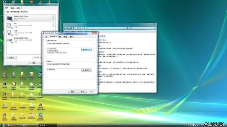Switch to the 一般 tab in Realtek properties
This screenshot has height=127, width=227.
[x=46, y=37]
